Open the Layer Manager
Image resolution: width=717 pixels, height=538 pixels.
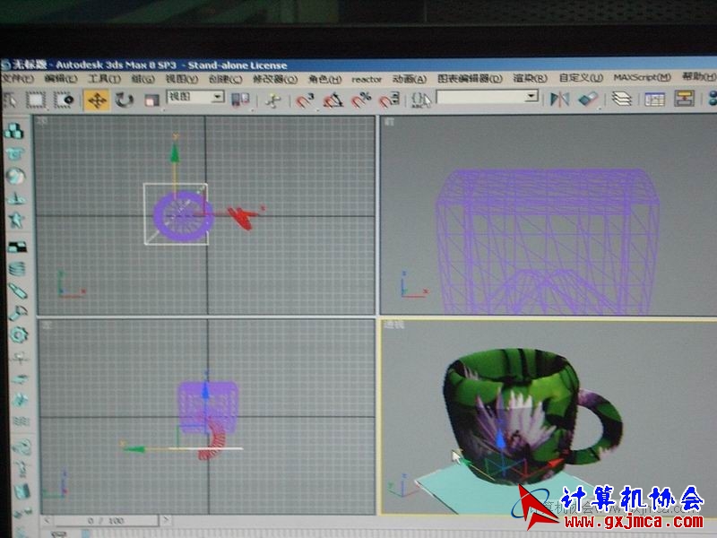coord(621,99)
